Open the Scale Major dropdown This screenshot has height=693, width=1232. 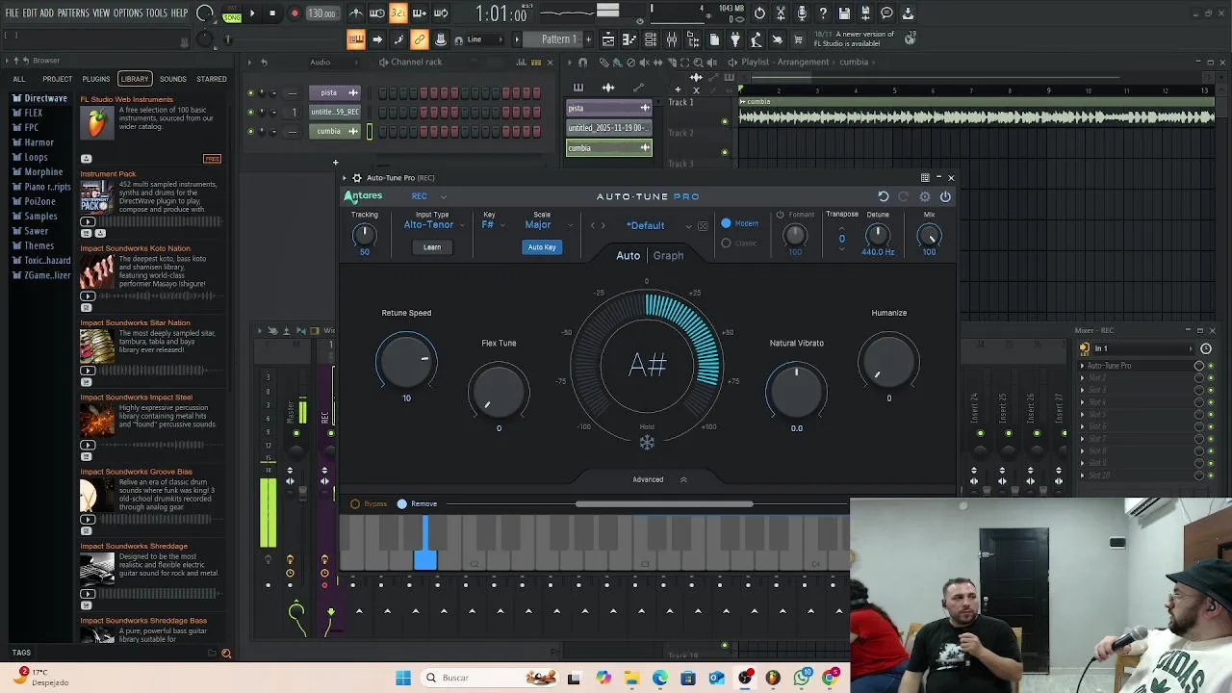(x=549, y=225)
